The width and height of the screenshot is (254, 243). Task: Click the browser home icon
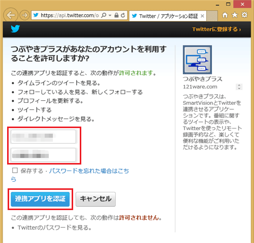225,15
